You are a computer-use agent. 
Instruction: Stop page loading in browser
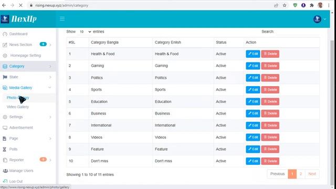coord(20,5)
